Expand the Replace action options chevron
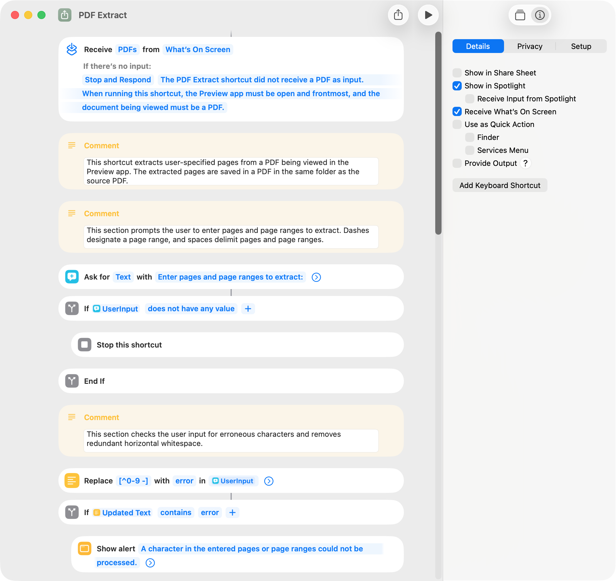Viewport: 616px width, 581px height. (x=269, y=481)
